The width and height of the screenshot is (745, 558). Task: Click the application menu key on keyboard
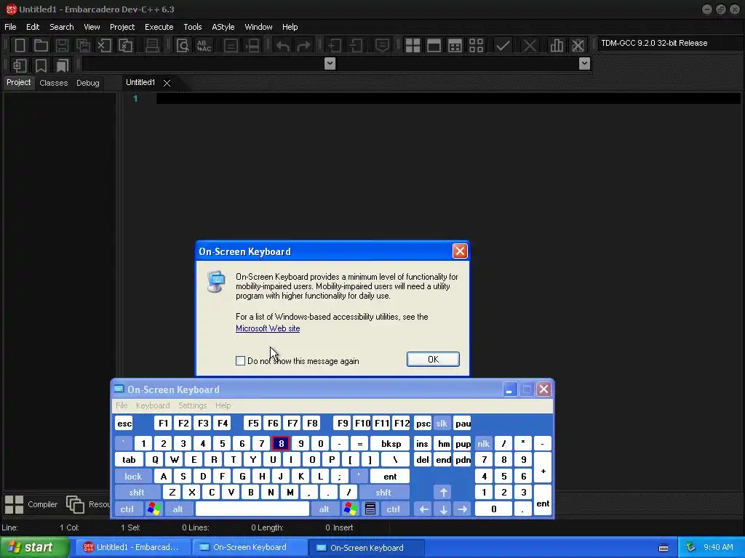coord(370,509)
